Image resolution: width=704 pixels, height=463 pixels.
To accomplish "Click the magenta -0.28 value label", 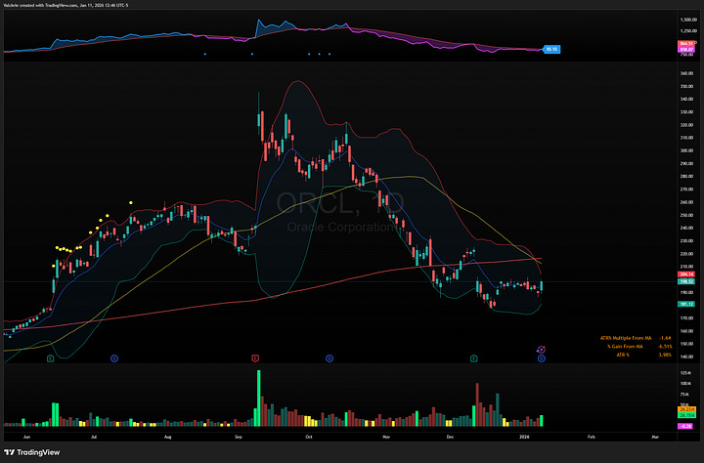I will (x=685, y=426).
